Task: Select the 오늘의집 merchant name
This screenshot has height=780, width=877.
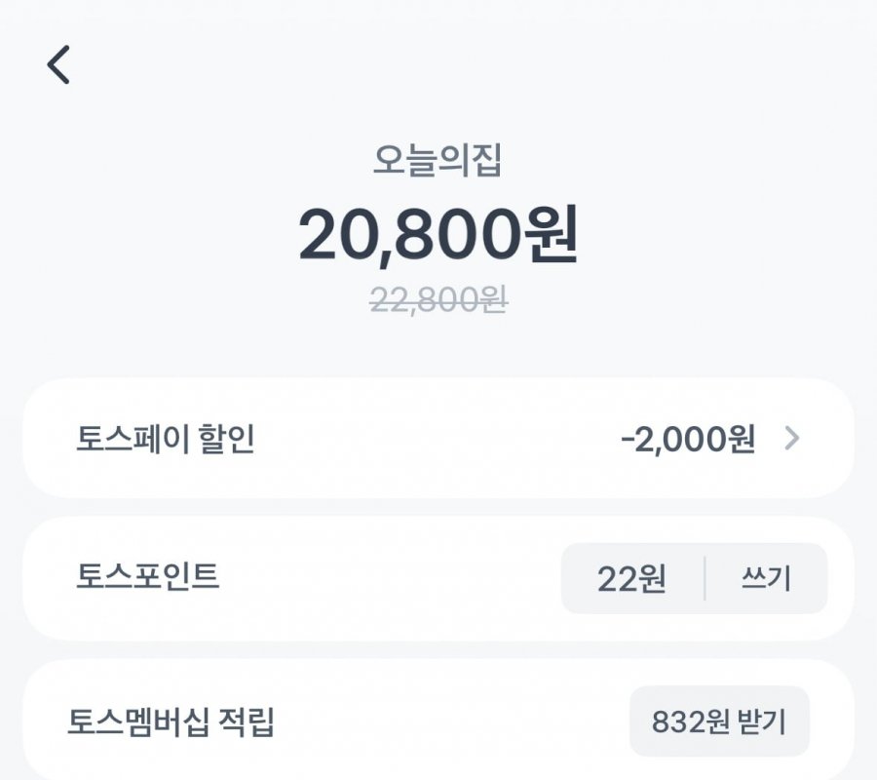Action: coord(438,161)
